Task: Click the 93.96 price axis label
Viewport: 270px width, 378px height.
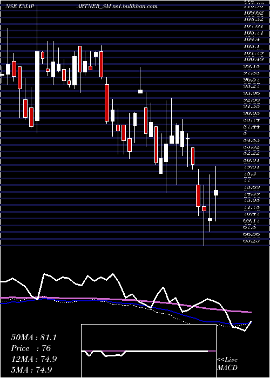Action: coord(252,93)
